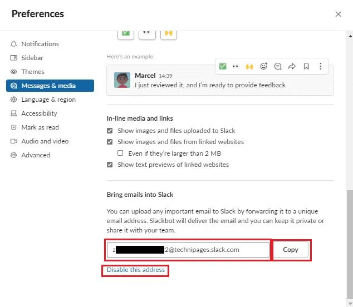Open Advanced settings
Screen dimensions: 353x307
pyautogui.click(x=50, y=155)
